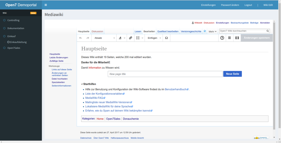
Task: Click the red Information link
Action: point(95,68)
